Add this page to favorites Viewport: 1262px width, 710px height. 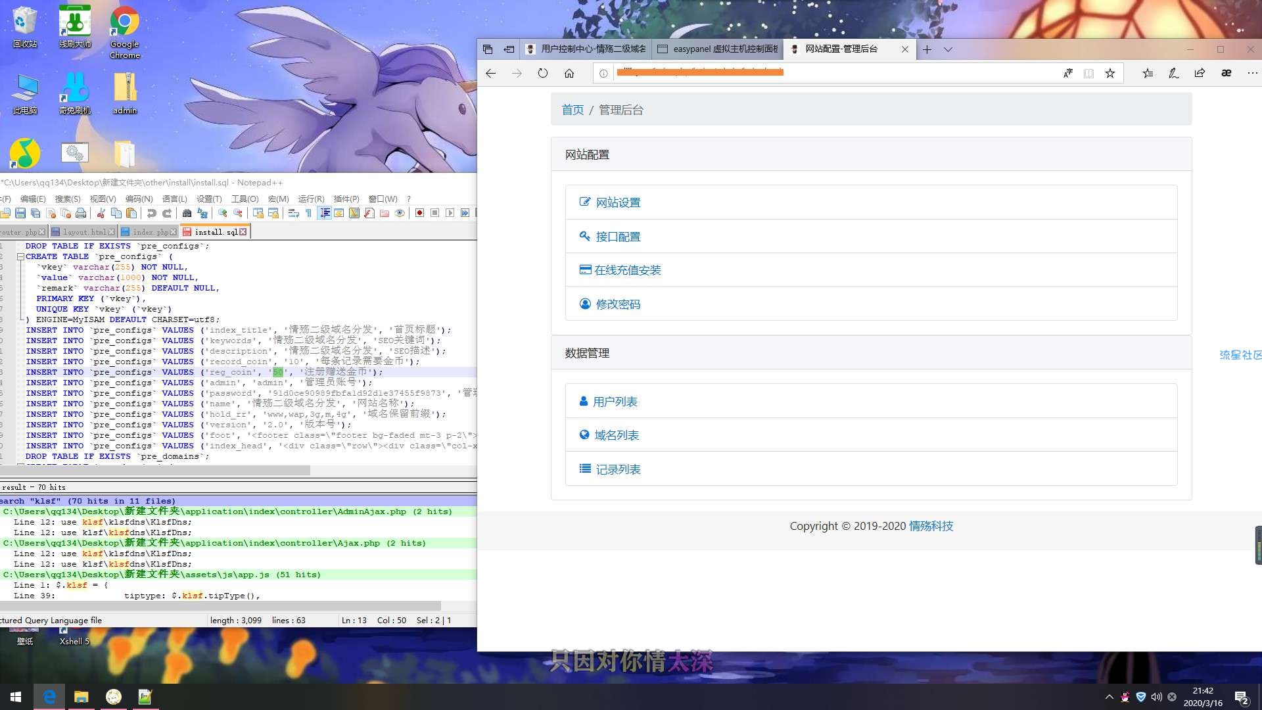(x=1110, y=73)
